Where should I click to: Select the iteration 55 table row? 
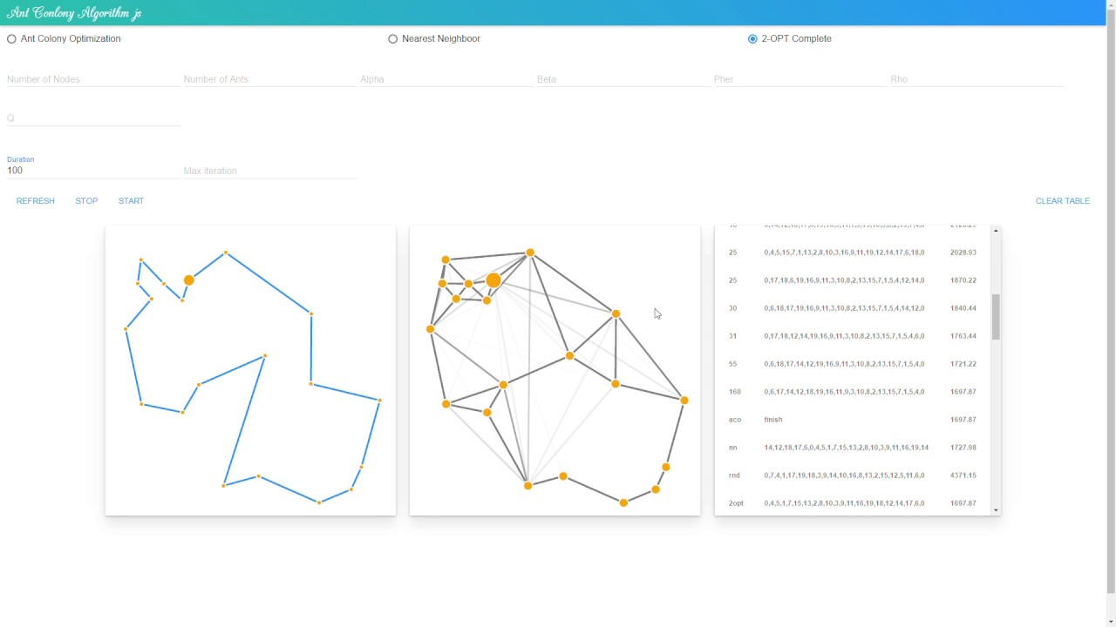coord(853,364)
